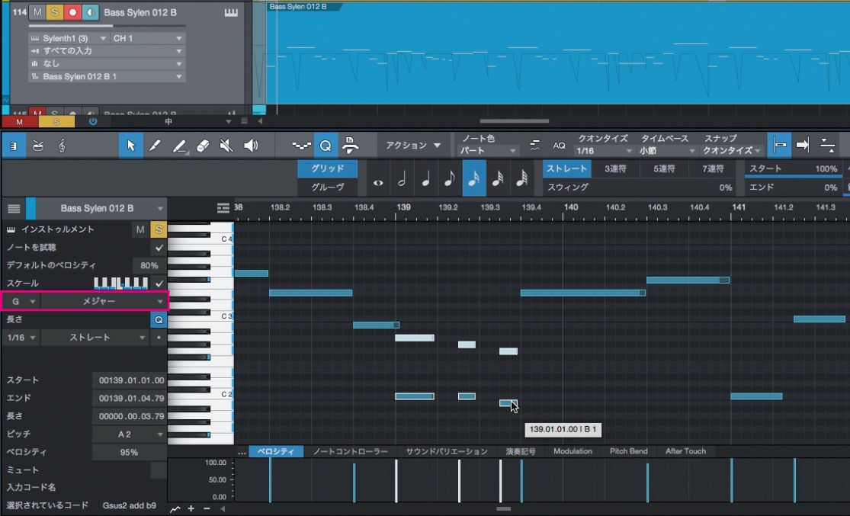Open track list menu icon

[x=14, y=209]
